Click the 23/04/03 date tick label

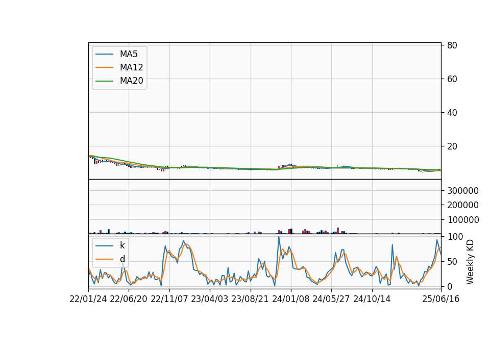tap(209, 299)
